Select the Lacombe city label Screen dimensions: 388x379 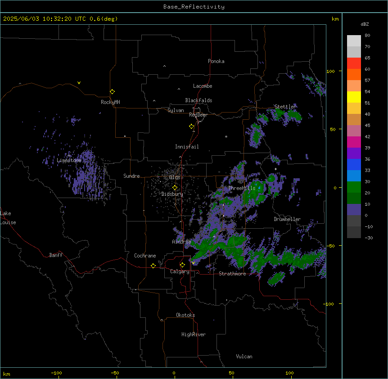(x=203, y=86)
